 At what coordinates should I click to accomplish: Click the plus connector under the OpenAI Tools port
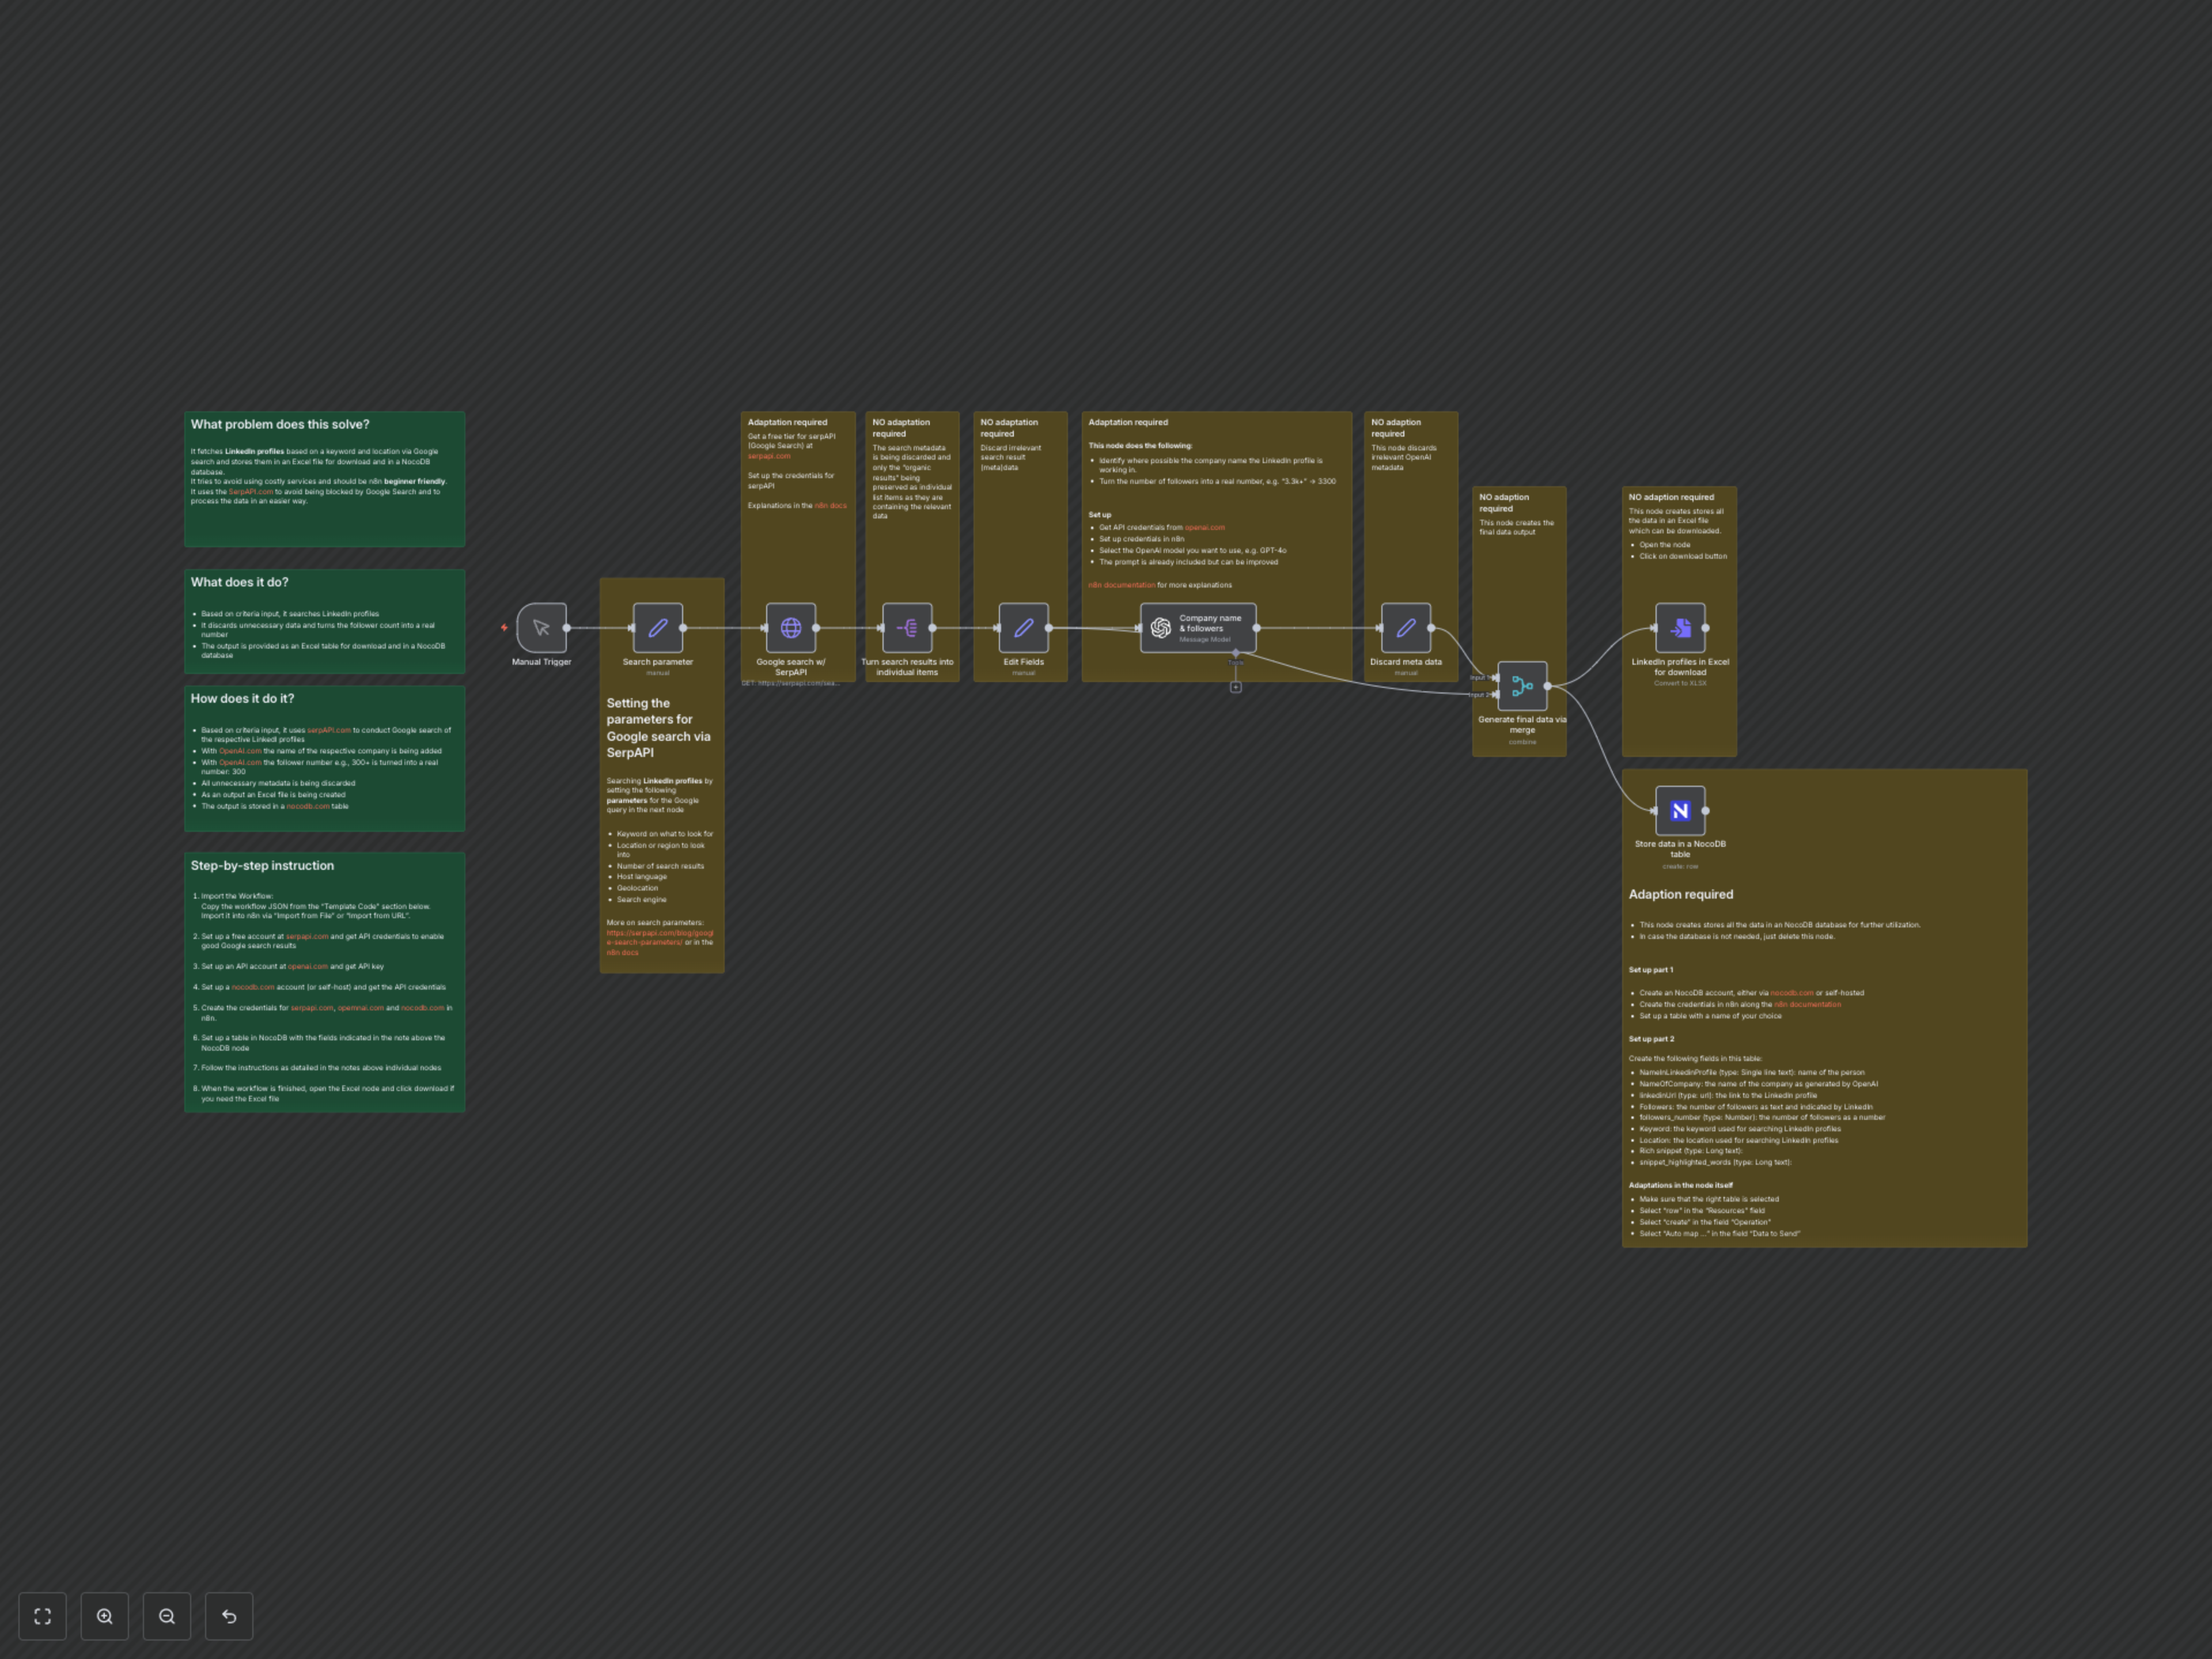[1236, 687]
